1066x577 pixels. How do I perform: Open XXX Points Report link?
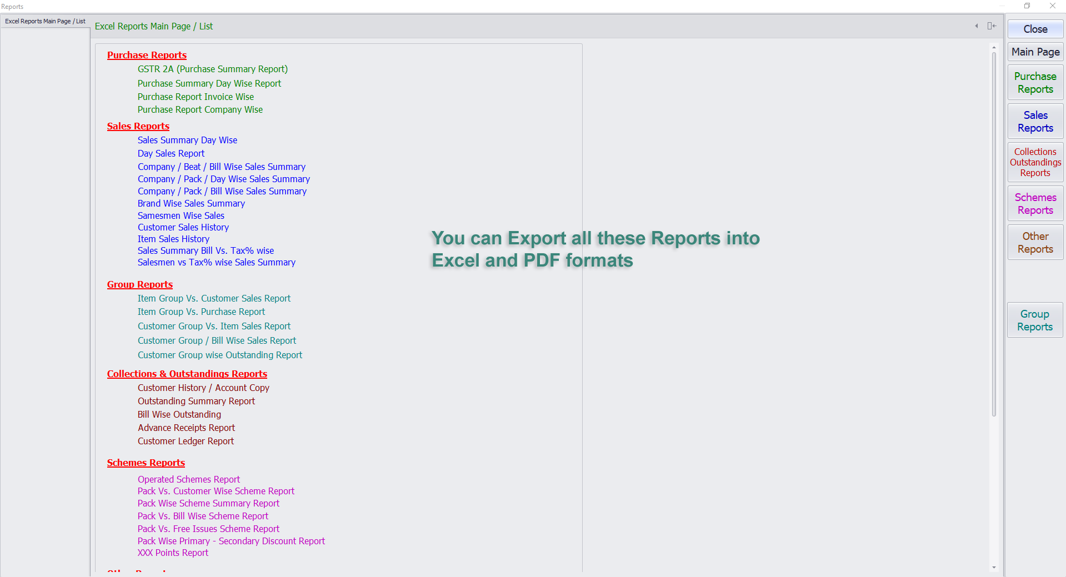pyautogui.click(x=173, y=553)
